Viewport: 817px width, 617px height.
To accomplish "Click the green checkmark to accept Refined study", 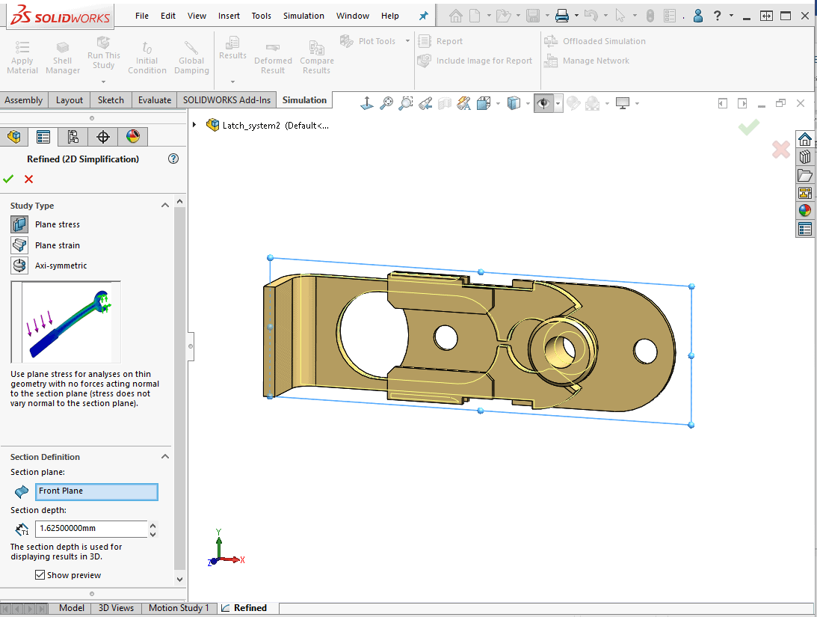I will pos(8,179).
